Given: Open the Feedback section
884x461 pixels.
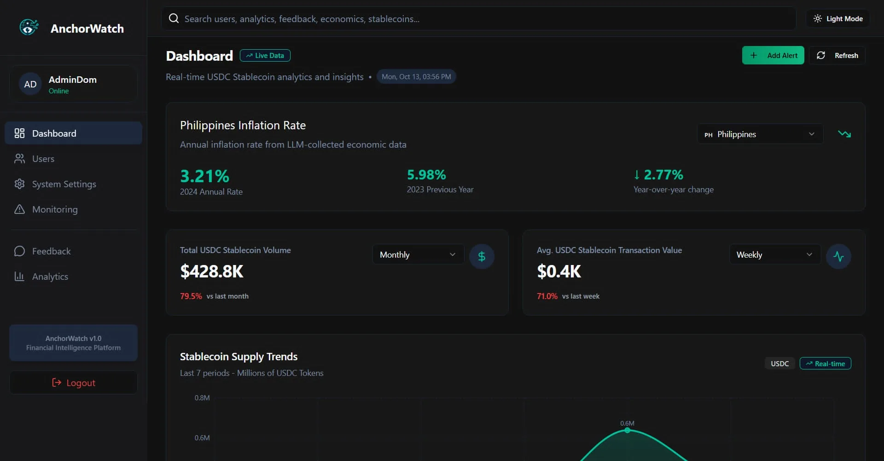Looking at the screenshot, I should point(74,251).
